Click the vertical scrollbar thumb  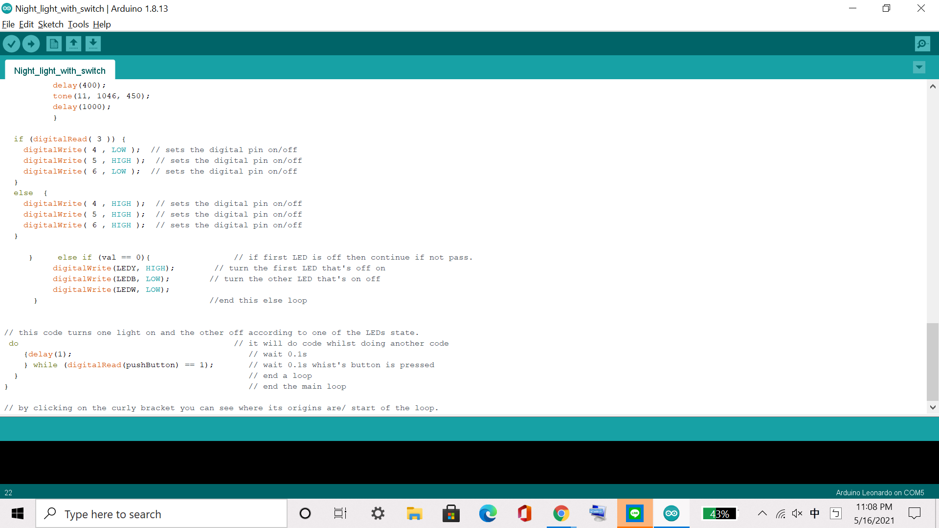933,362
